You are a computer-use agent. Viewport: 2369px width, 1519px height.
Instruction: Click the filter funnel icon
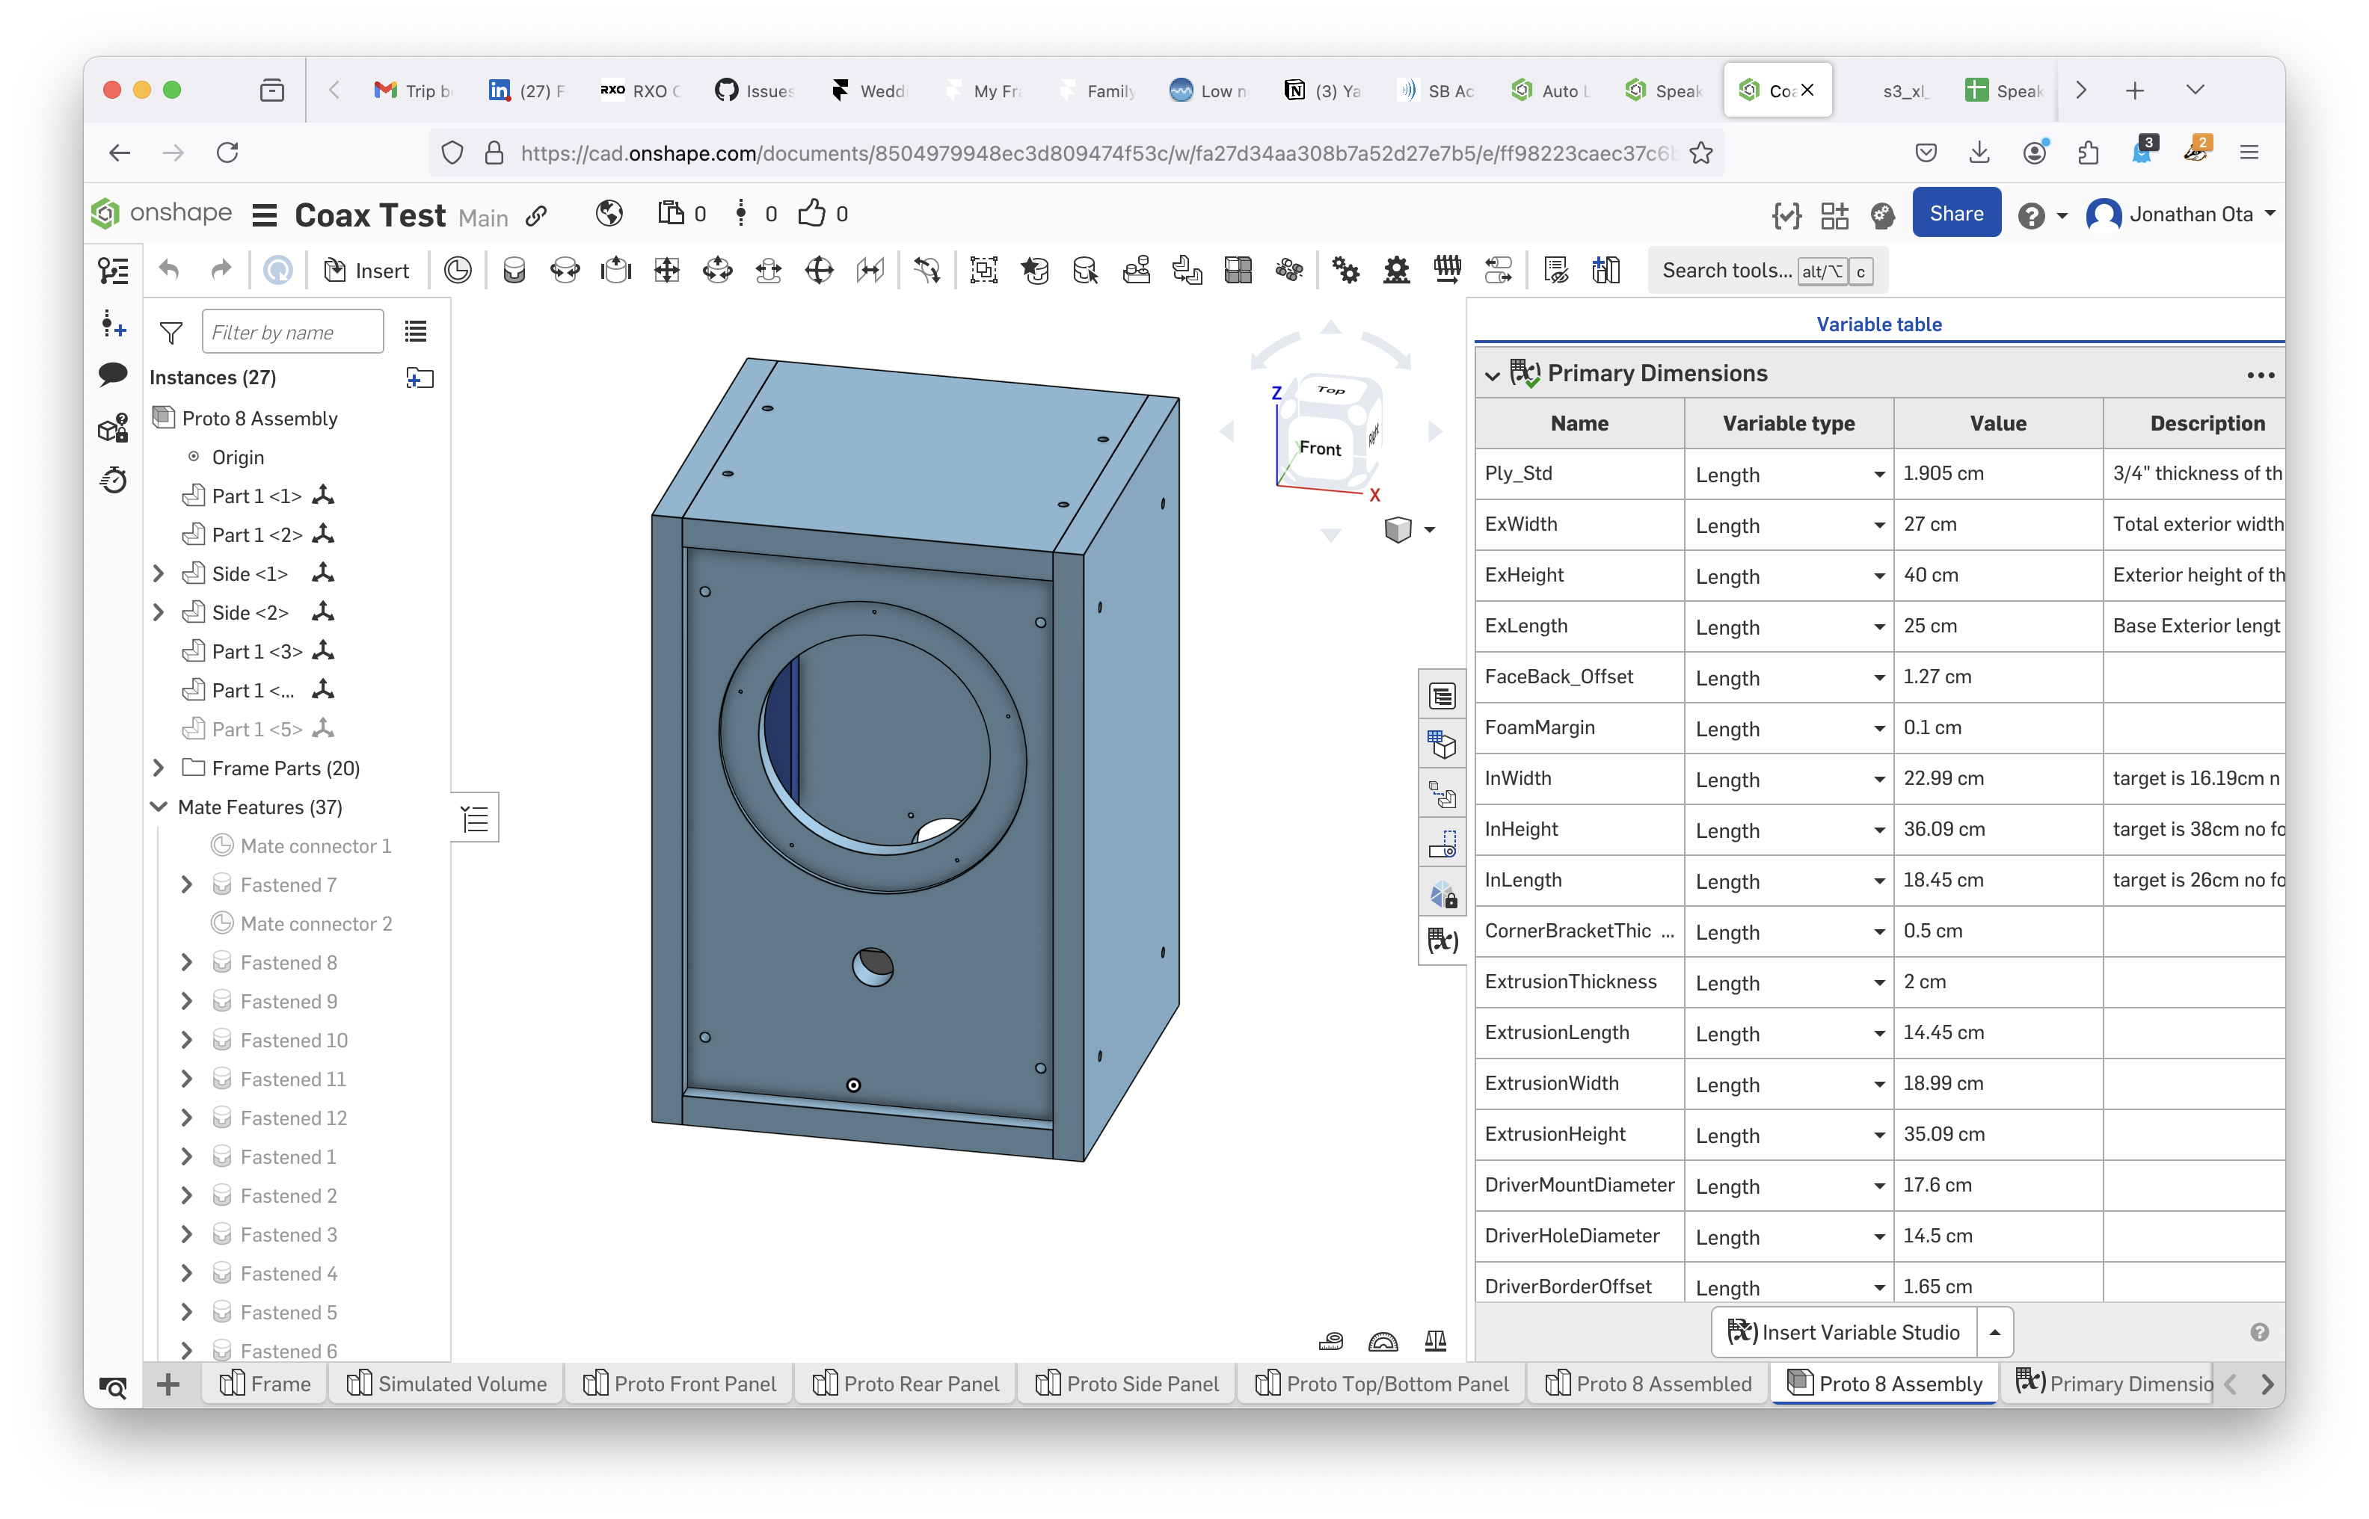170,333
